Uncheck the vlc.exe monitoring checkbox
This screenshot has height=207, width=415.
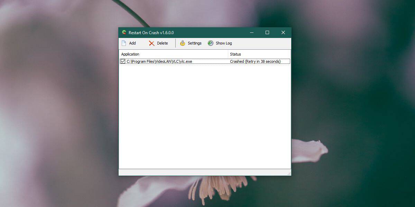(123, 61)
